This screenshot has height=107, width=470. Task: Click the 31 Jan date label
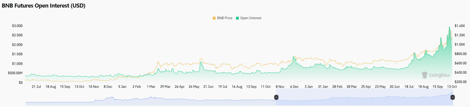[323, 87]
